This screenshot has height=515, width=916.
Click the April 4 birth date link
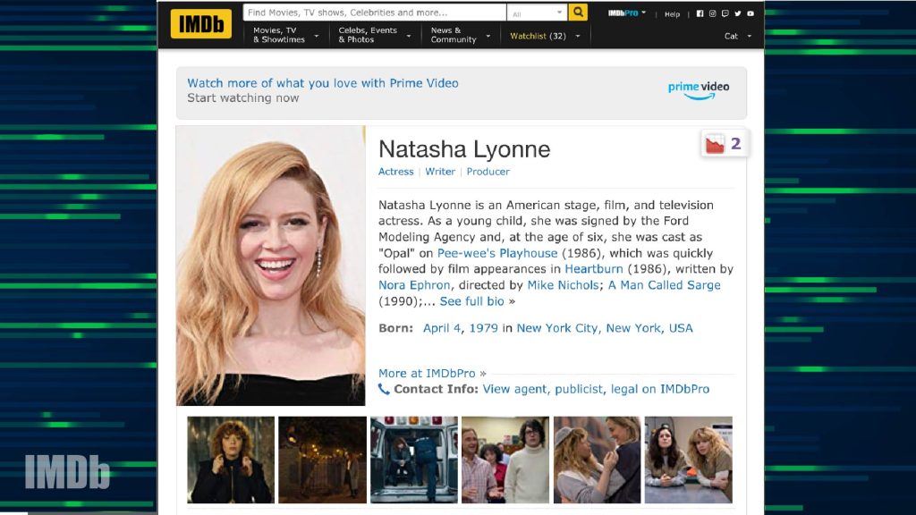442,328
